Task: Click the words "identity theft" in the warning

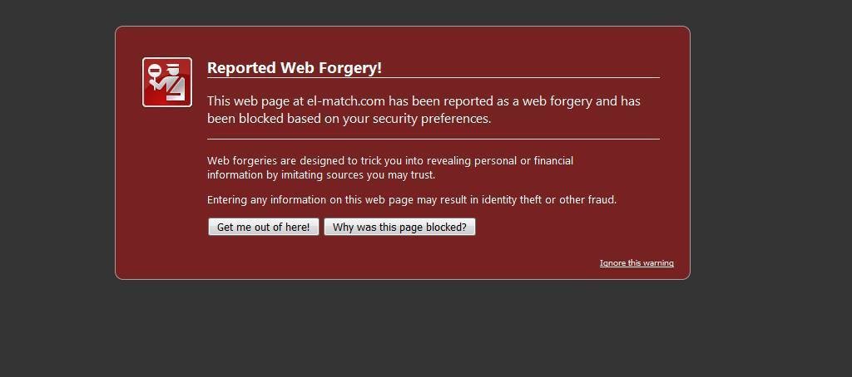Action: pos(507,200)
